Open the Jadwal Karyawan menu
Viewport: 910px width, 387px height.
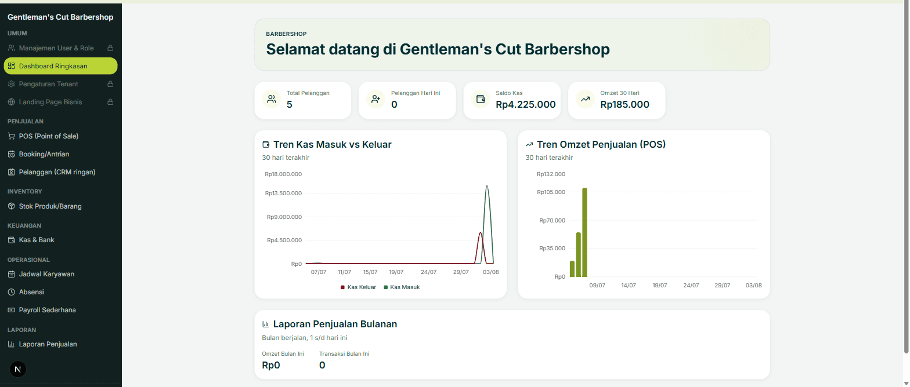pyautogui.click(x=60, y=274)
